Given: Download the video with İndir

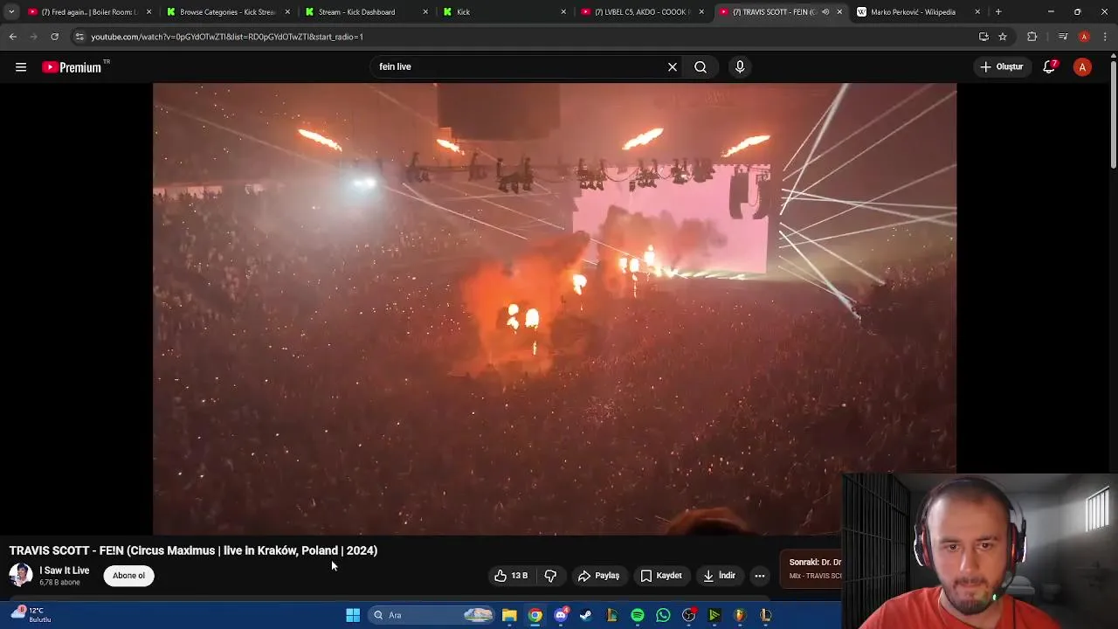Looking at the screenshot, I should (720, 576).
